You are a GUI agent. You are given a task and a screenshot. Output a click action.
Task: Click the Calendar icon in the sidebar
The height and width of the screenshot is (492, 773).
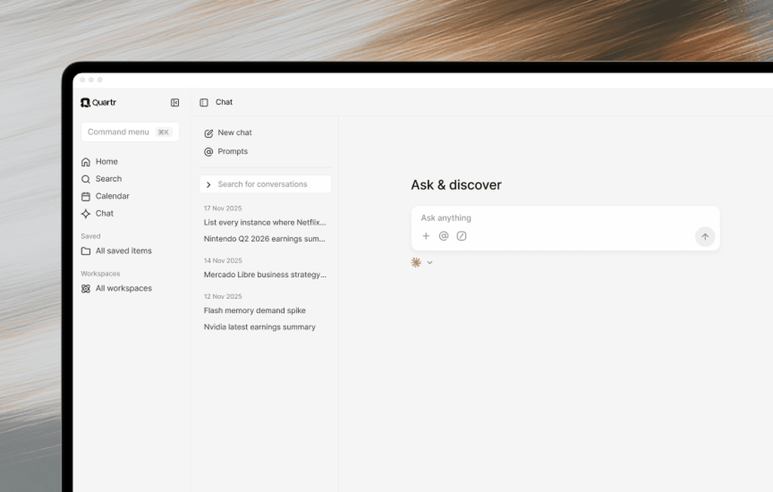(x=86, y=196)
